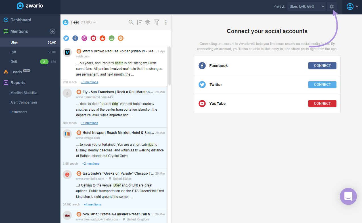
Task: Click web source icon on Hotel Newport post
Action: coord(79,133)
